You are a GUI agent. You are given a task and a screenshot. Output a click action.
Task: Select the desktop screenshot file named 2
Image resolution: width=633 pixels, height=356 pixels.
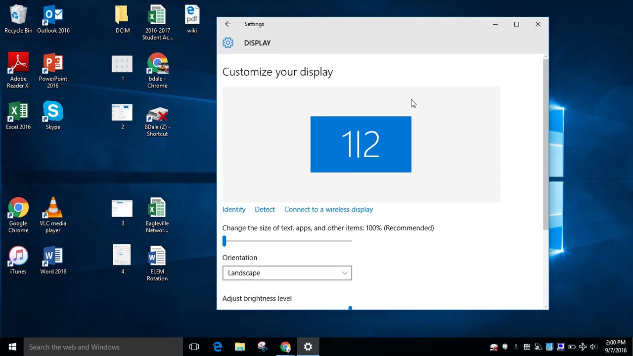(x=122, y=116)
